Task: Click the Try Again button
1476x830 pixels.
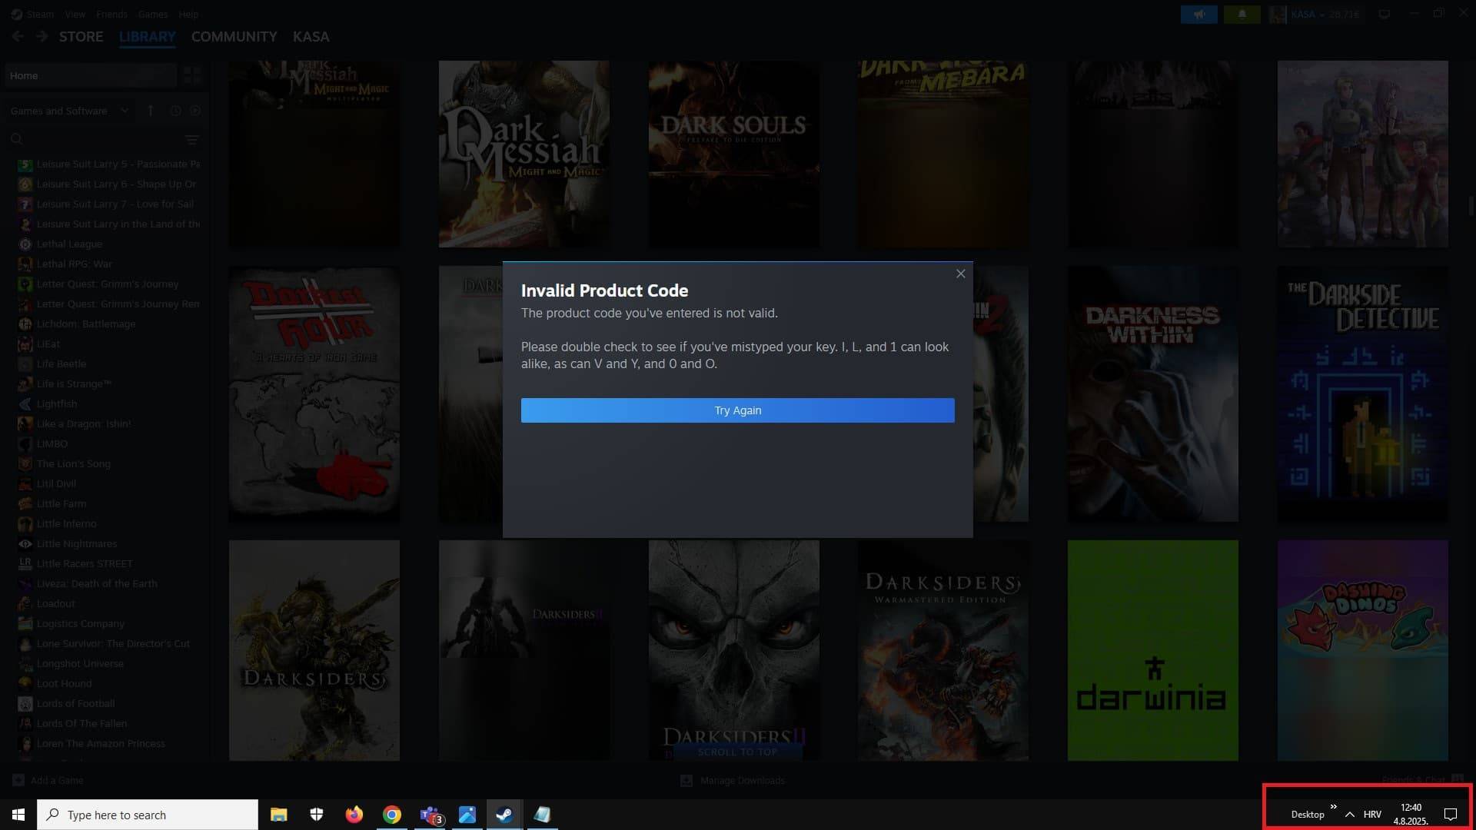Action: pyautogui.click(x=737, y=410)
